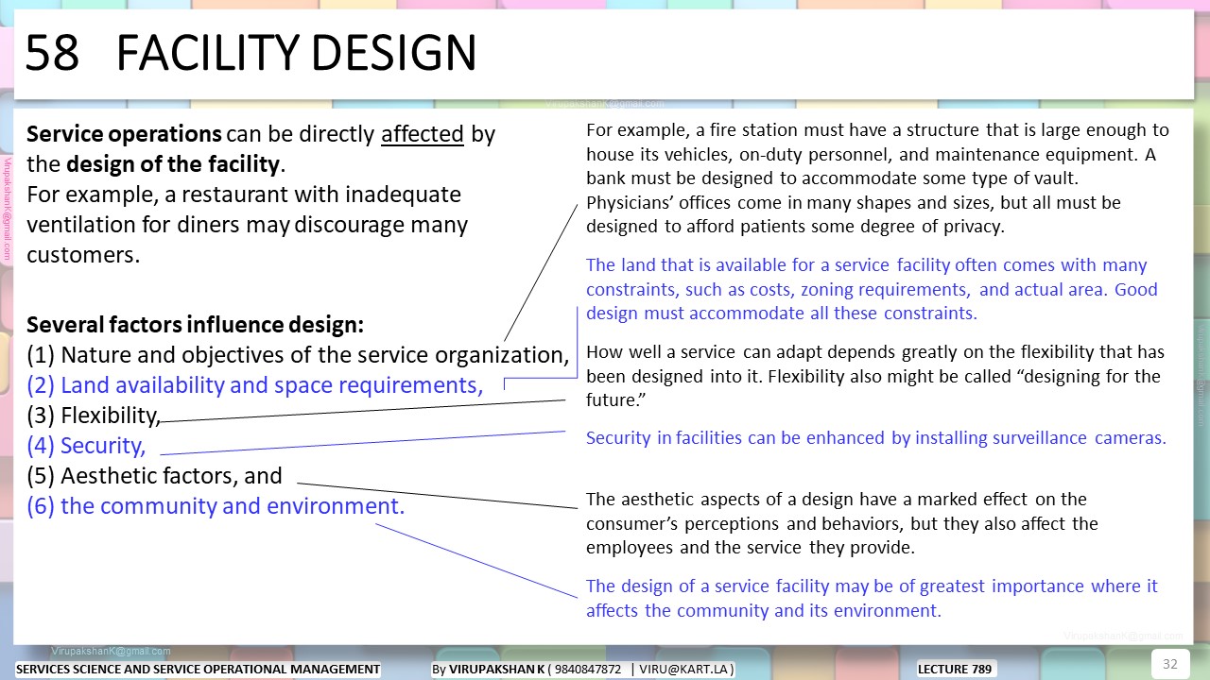Click list item "(3) Flexibility,"
Screen dimensions: 1210x680
95,416
